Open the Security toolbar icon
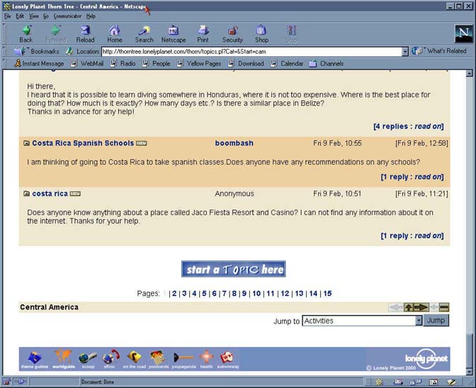Viewport: 476px width, 388px height. [232, 34]
